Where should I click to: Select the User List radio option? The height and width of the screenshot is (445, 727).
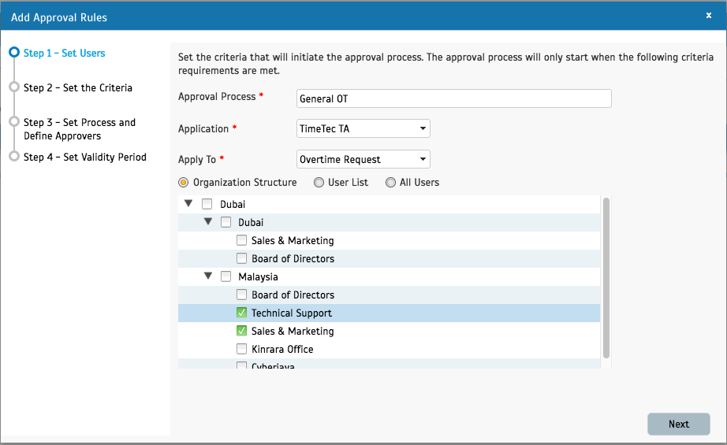[319, 183]
